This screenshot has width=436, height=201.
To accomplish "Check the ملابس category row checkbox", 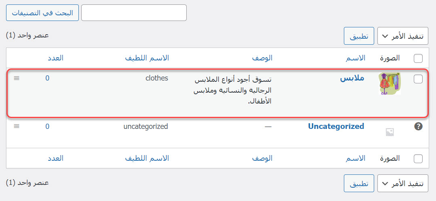I will point(418,79).
